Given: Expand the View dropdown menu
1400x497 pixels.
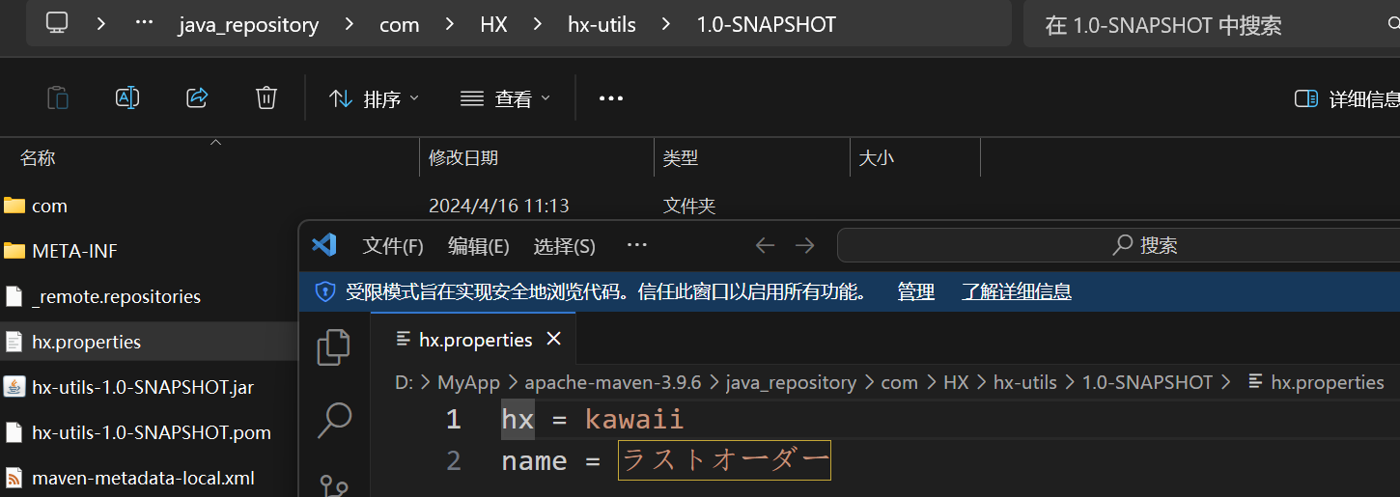Looking at the screenshot, I should click(505, 98).
